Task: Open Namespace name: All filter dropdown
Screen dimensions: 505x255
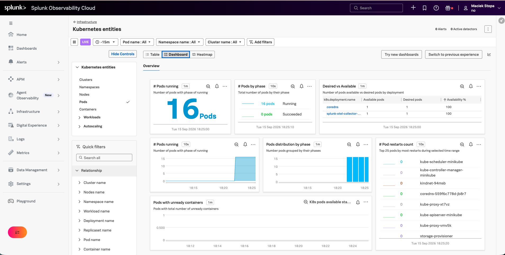Action: pos(179,42)
